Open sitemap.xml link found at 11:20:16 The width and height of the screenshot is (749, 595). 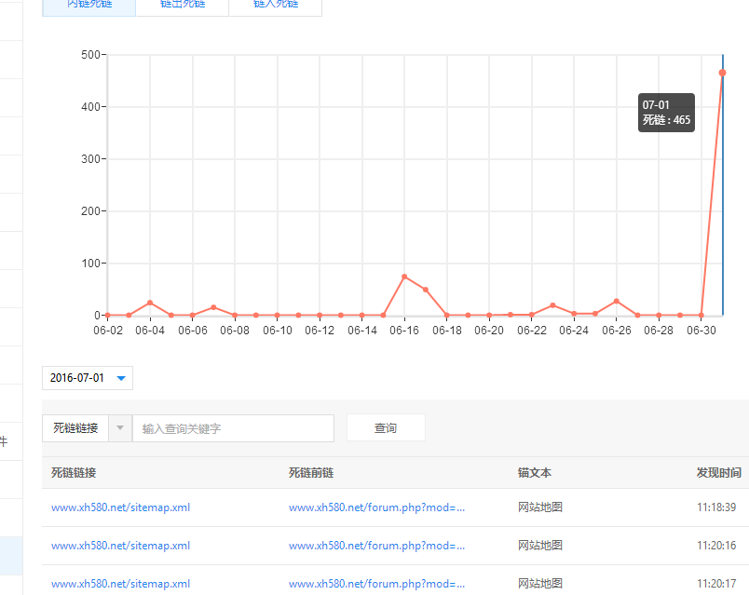(120, 546)
